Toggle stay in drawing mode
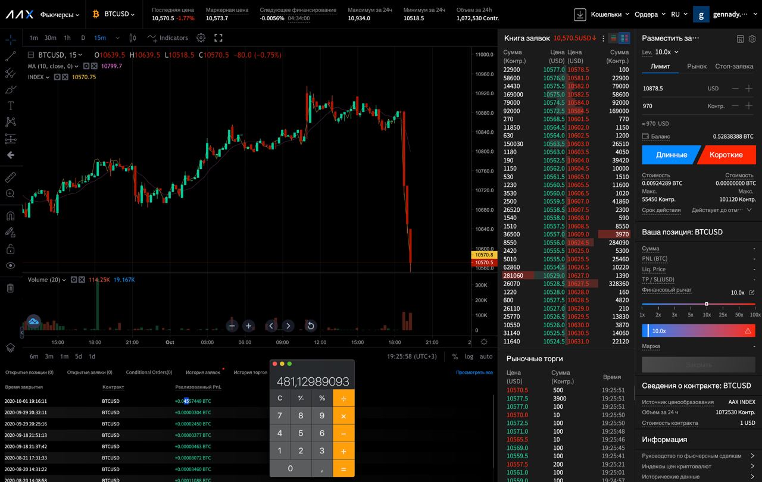 [10, 233]
